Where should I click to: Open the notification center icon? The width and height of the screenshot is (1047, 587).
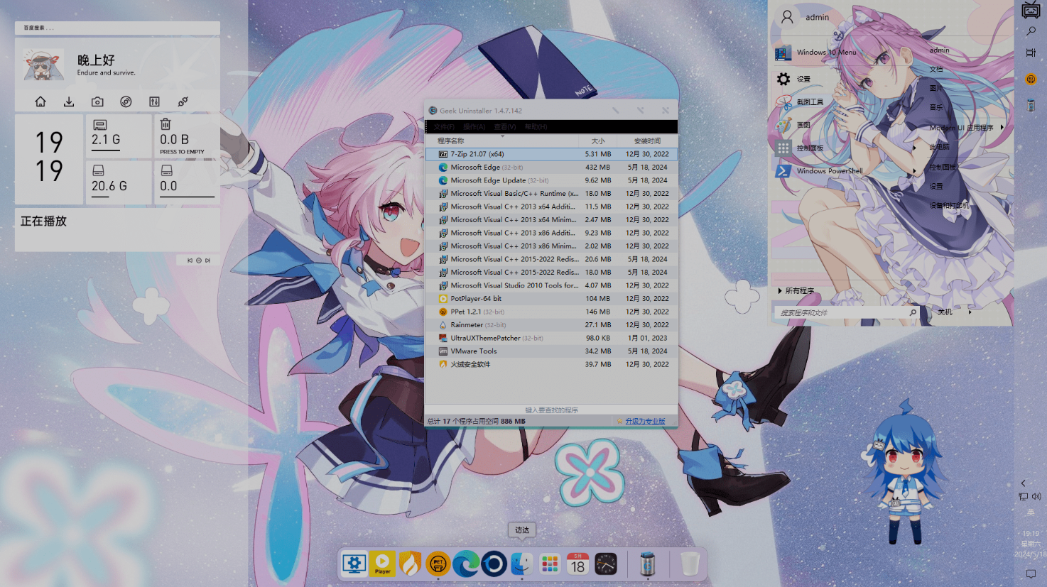click(1031, 574)
